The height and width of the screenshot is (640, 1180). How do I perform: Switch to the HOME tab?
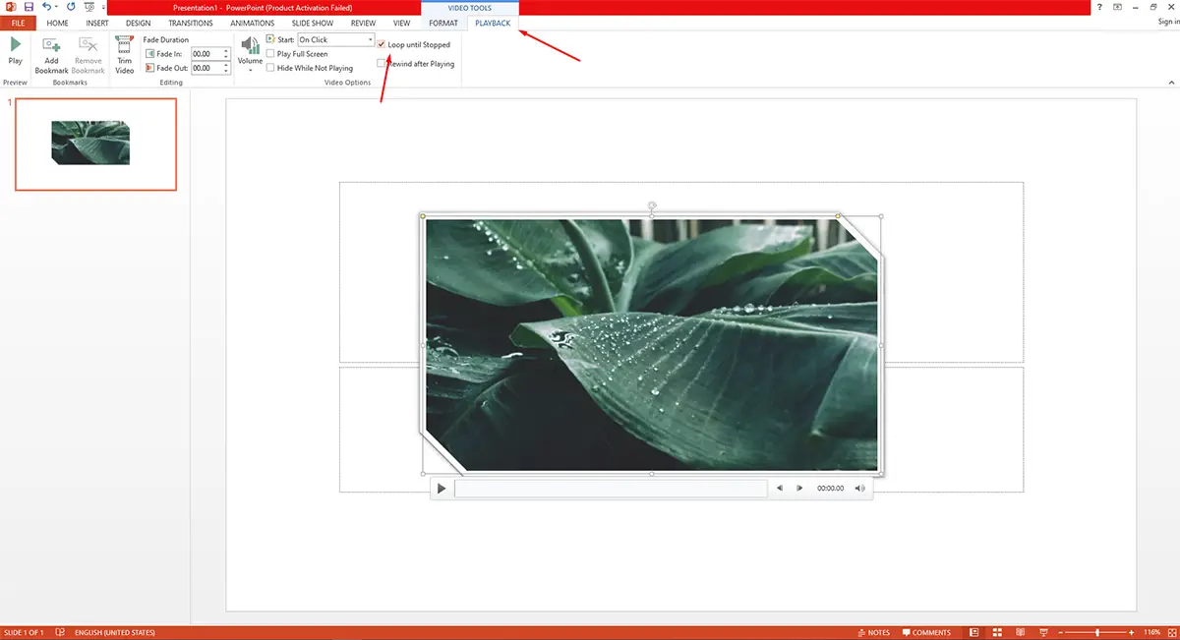57,23
